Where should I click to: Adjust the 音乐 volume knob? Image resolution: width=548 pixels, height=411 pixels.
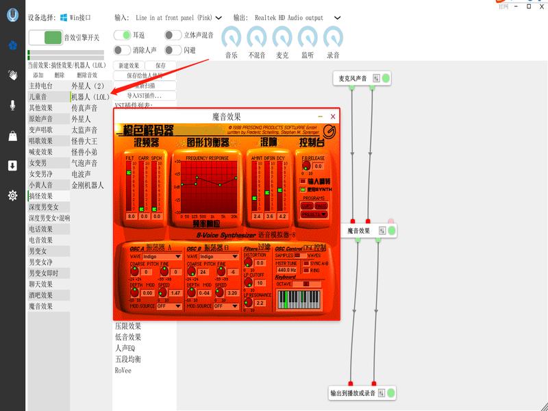pos(232,37)
